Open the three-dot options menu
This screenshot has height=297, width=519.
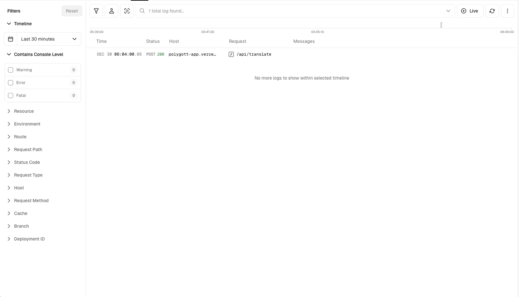(x=507, y=11)
